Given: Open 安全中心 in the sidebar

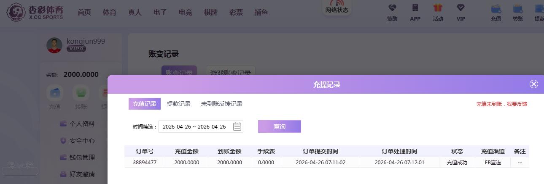Looking at the screenshot, I should pyautogui.click(x=77, y=141).
